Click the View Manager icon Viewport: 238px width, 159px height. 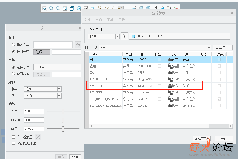coord(86,8)
